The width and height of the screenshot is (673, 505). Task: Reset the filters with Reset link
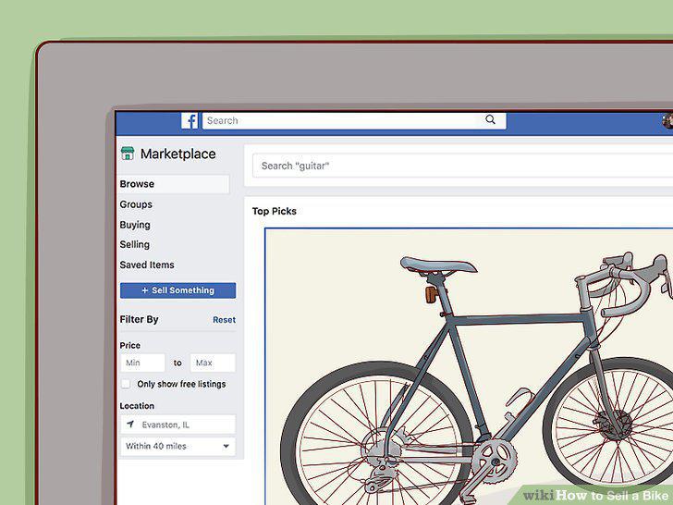coord(224,320)
